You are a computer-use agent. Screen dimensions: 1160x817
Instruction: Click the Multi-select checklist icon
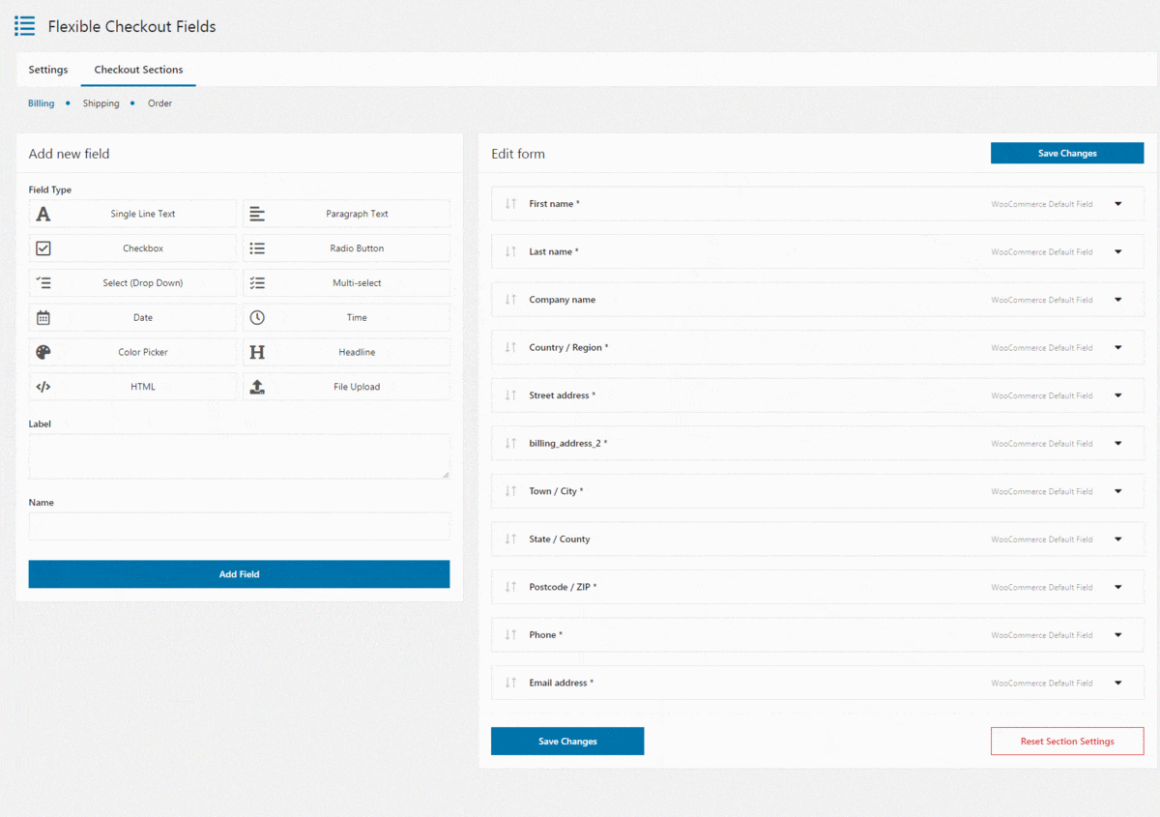[257, 283]
